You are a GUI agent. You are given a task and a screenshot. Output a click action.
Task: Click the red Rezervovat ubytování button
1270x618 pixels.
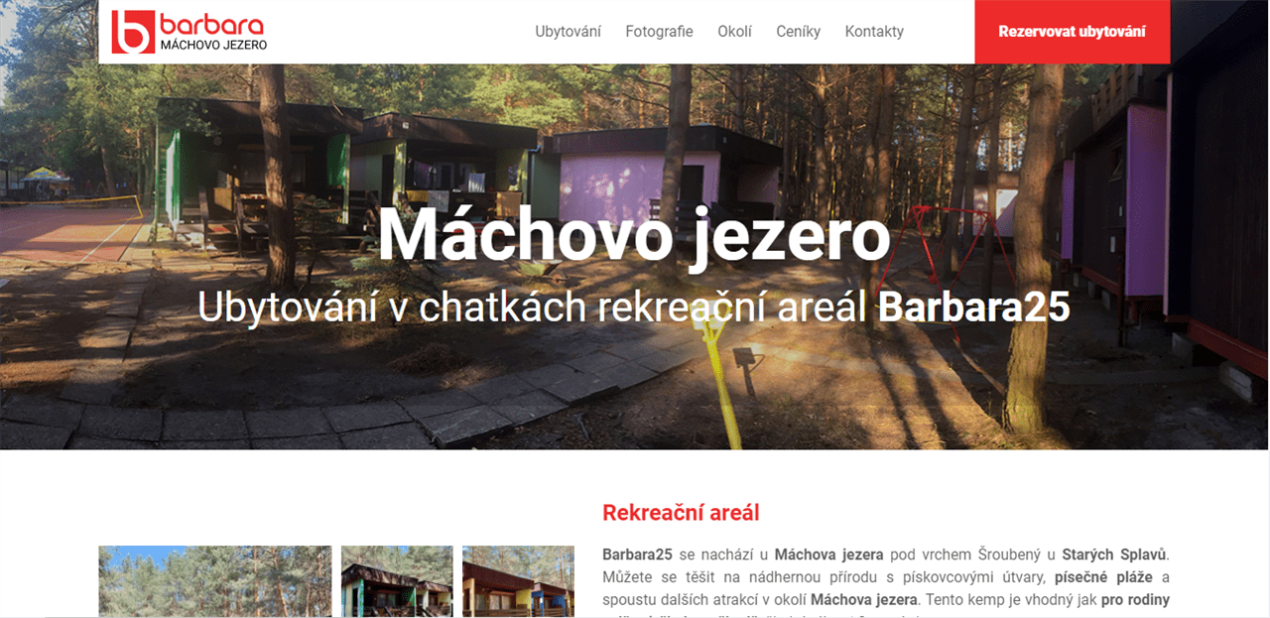[1073, 32]
